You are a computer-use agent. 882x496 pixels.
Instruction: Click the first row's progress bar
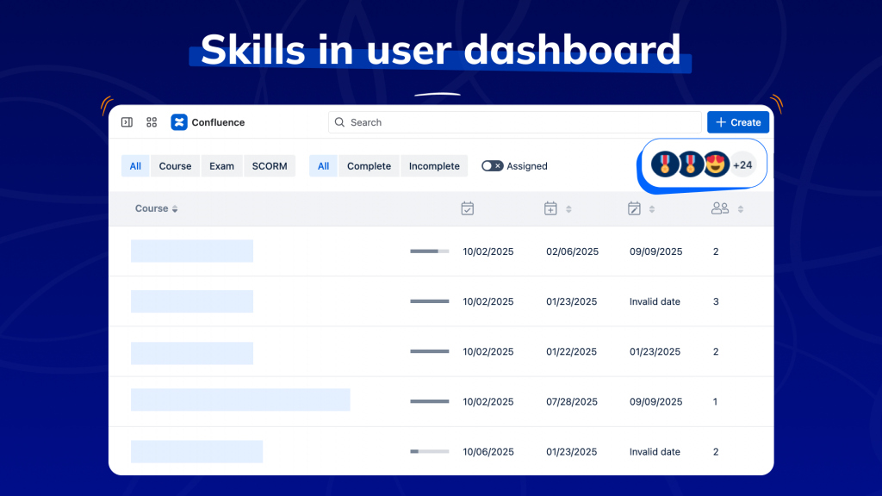click(429, 251)
